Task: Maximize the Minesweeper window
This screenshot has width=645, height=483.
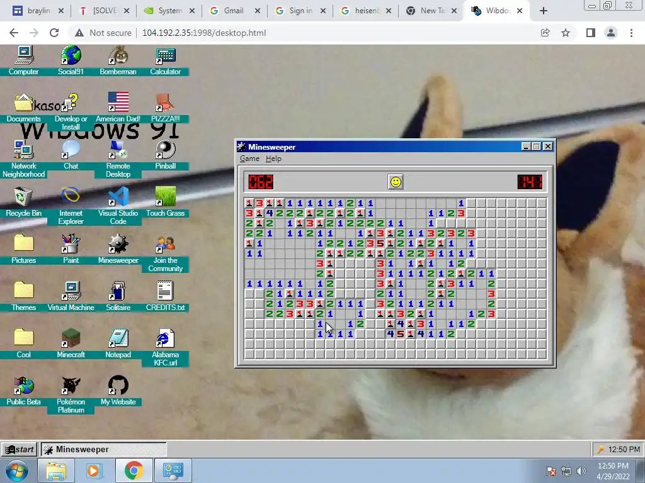Action: point(537,146)
